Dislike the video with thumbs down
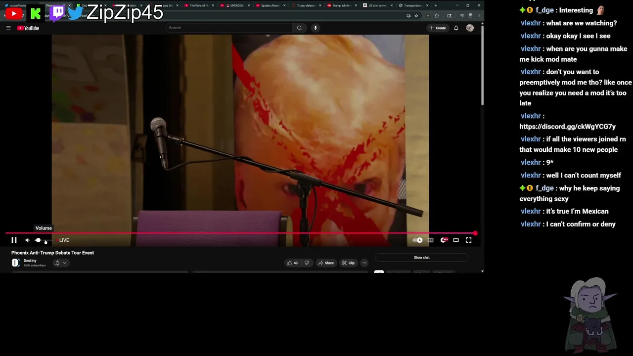This screenshot has height=356, width=633. pos(307,263)
